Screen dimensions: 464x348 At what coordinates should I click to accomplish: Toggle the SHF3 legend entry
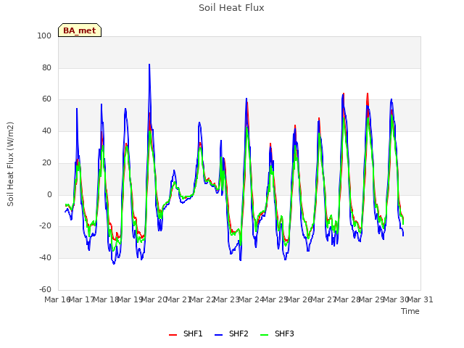coord(277,333)
